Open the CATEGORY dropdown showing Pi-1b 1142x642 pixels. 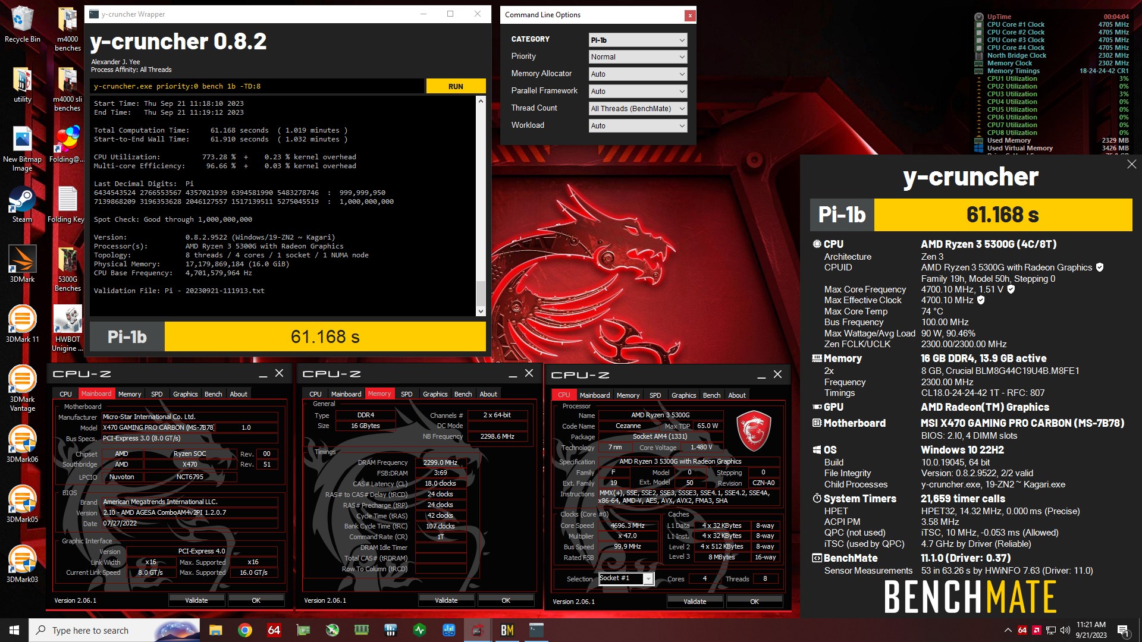point(638,40)
